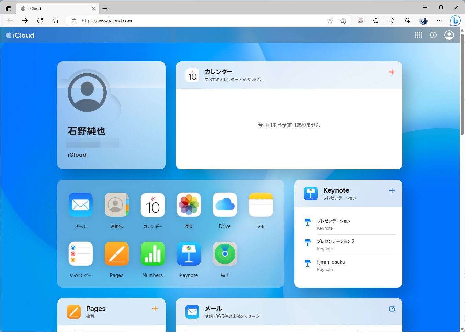Launch iCloud Drive from app grid
The width and height of the screenshot is (465, 332).
pyautogui.click(x=225, y=205)
